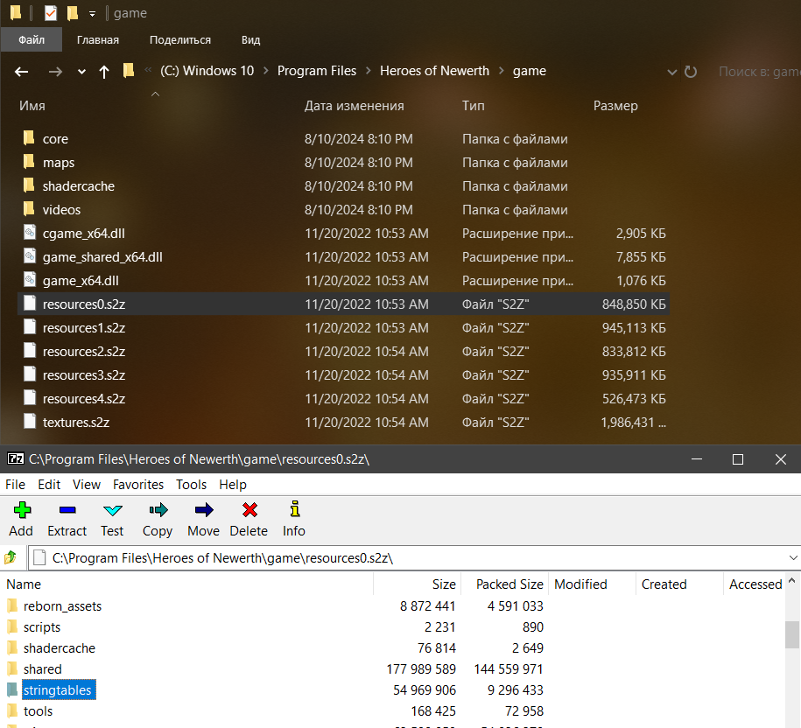Click the properties checkmark quick access icon
The image size is (801, 728).
50,13
